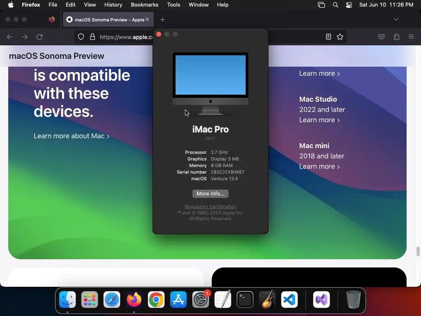Viewport: 421px width, 316px height.
Task: Open System Settings from the Dock
Action: [201, 300]
